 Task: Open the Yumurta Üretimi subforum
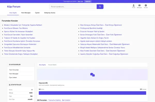(x=55, y=100)
